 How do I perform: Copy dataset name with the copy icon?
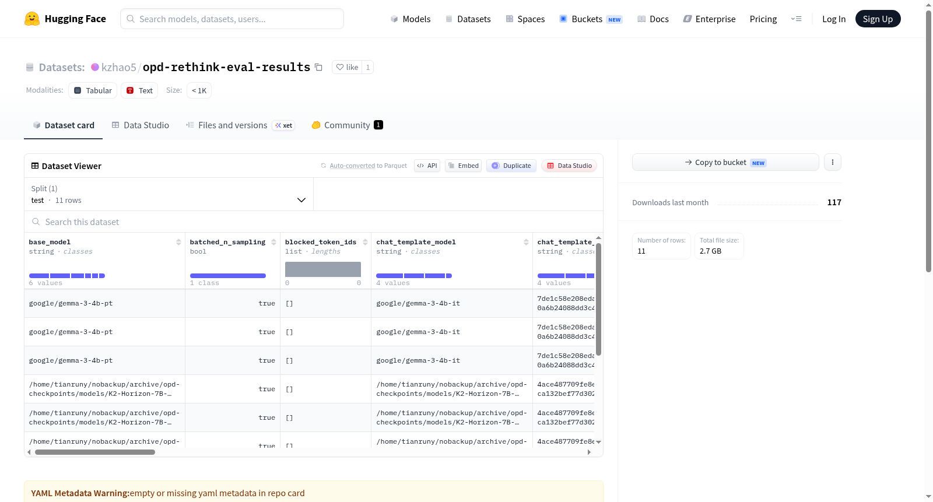click(x=318, y=67)
